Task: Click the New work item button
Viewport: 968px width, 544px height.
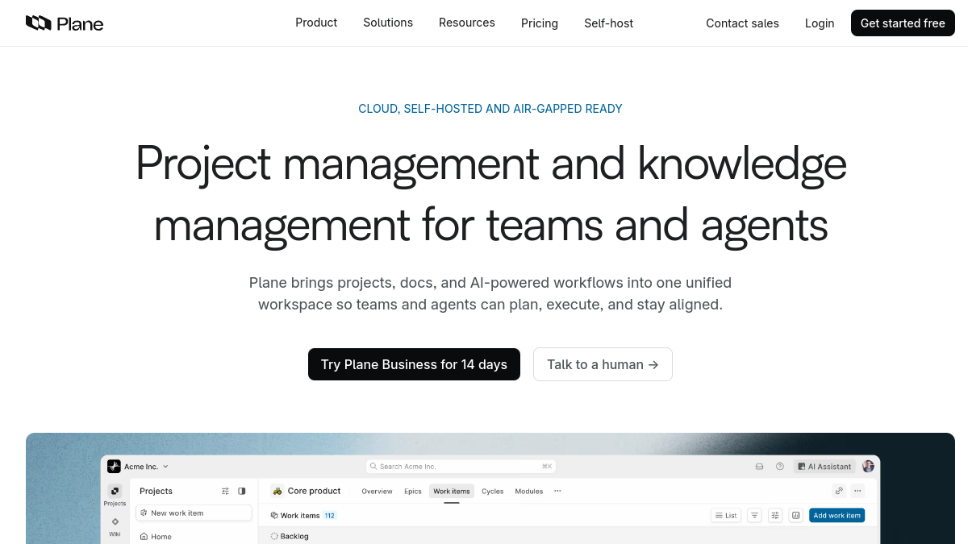Action: (x=194, y=513)
